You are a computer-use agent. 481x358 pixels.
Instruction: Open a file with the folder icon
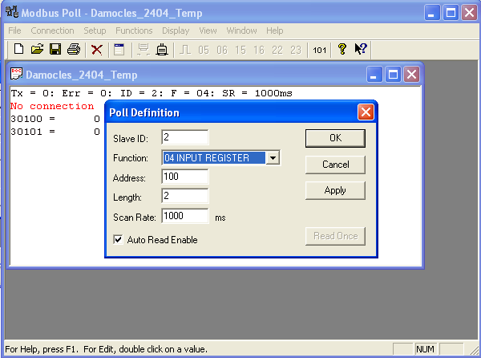[37, 49]
